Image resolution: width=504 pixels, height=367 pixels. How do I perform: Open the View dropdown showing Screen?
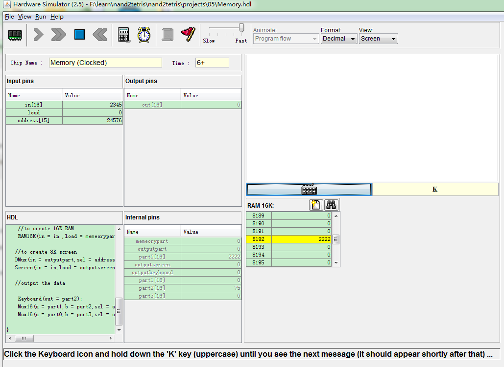click(x=378, y=39)
